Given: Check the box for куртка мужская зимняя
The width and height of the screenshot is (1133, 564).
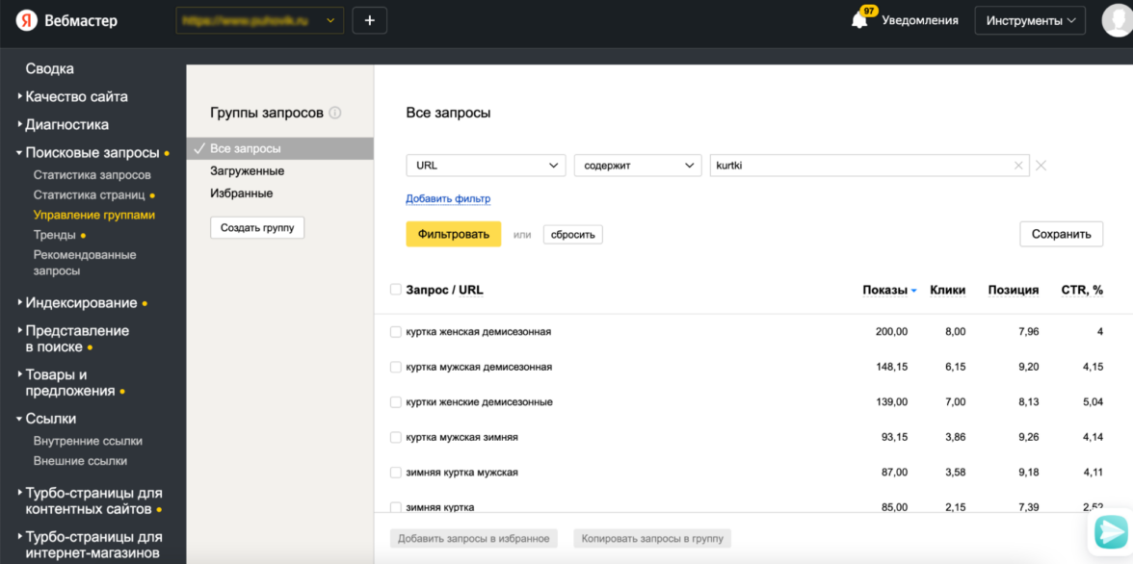Looking at the screenshot, I should [x=395, y=437].
